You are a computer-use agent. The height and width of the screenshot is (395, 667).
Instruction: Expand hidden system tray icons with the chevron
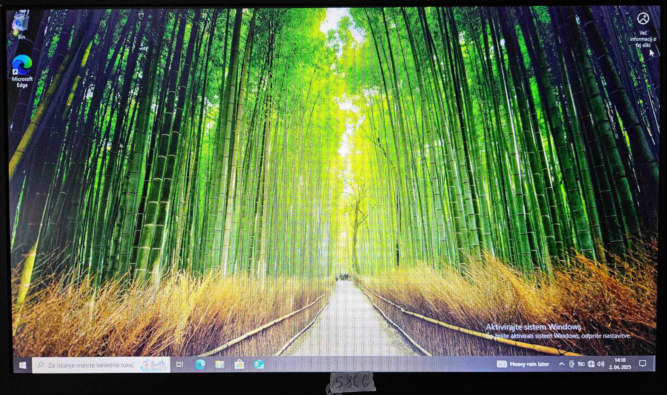(x=562, y=364)
